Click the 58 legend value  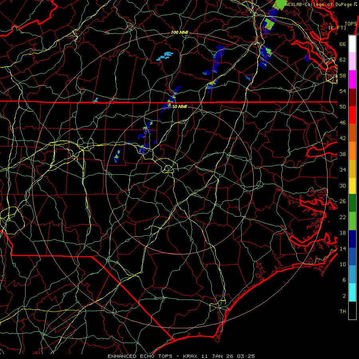pos(343,75)
